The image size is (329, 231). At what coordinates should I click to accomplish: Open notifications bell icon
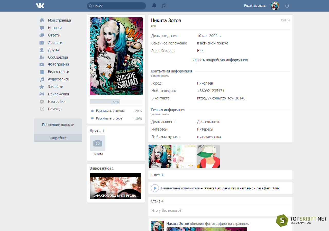point(154,5)
